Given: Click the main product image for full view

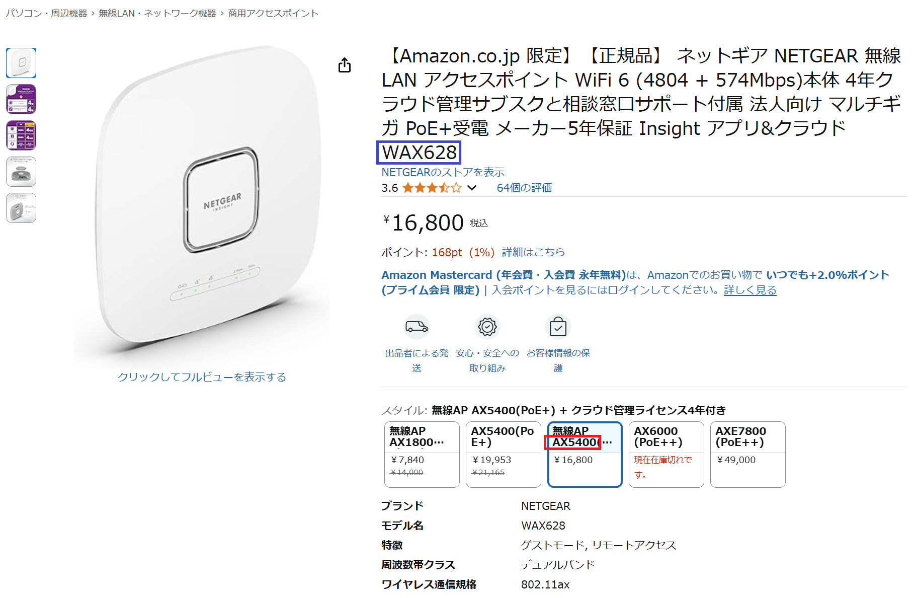Looking at the screenshot, I should (202, 204).
